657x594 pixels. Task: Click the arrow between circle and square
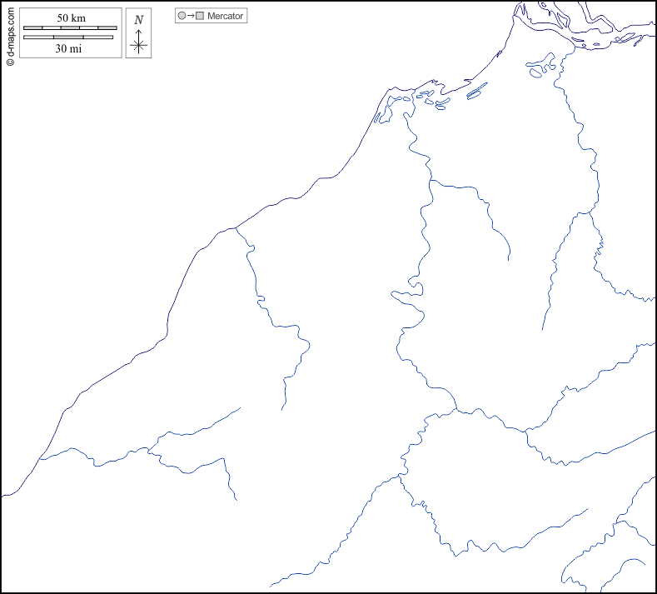point(191,16)
